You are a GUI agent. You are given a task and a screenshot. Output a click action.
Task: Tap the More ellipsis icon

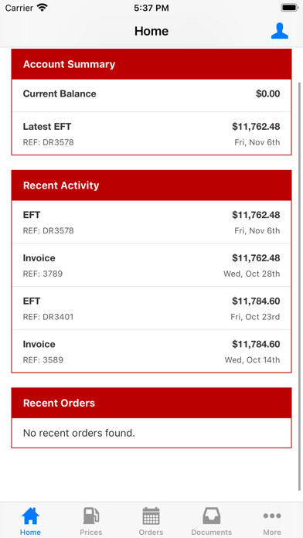click(x=272, y=516)
